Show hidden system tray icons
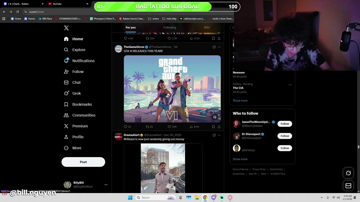The height and width of the screenshot is (202, 360). [321, 198]
